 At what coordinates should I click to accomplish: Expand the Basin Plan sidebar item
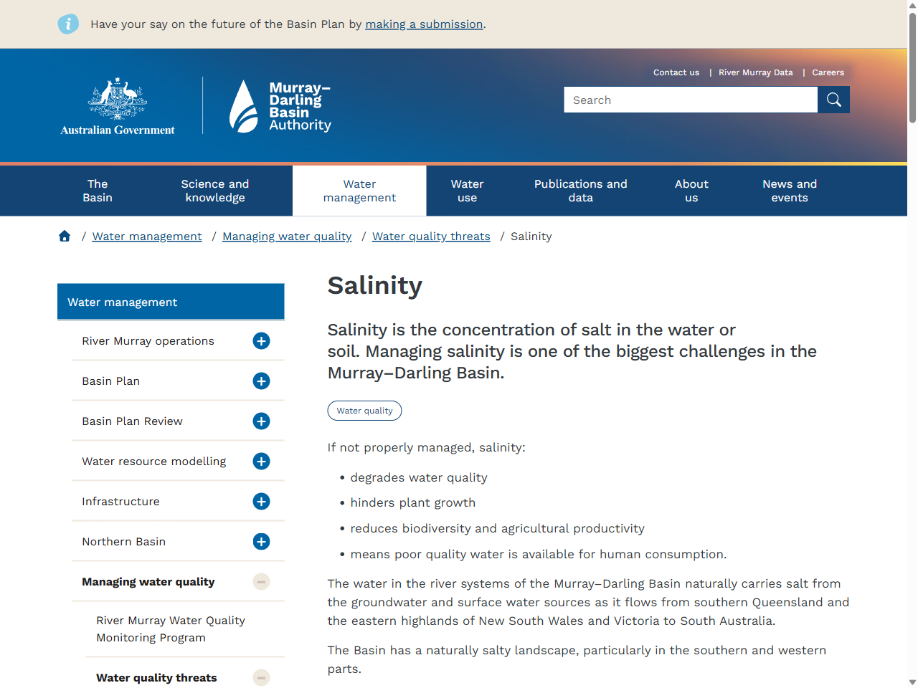pos(261,381)
